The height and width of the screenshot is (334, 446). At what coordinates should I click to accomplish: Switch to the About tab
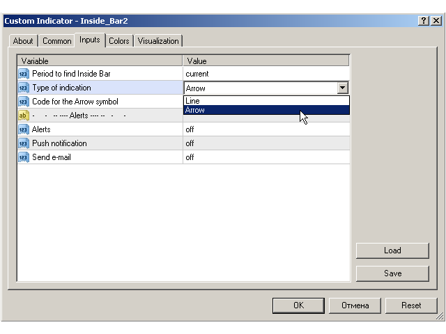[x=23, y=41]
